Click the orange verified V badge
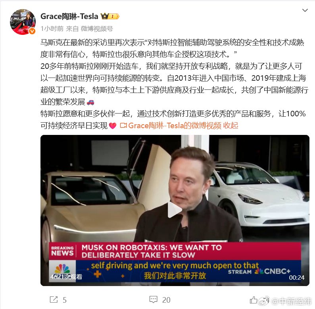This screenshot has height=309, width=315. (x=32, y=31)
